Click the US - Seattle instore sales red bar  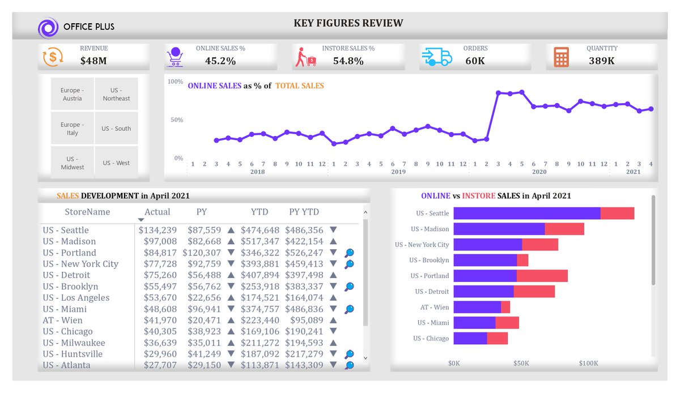pos(617,213)
